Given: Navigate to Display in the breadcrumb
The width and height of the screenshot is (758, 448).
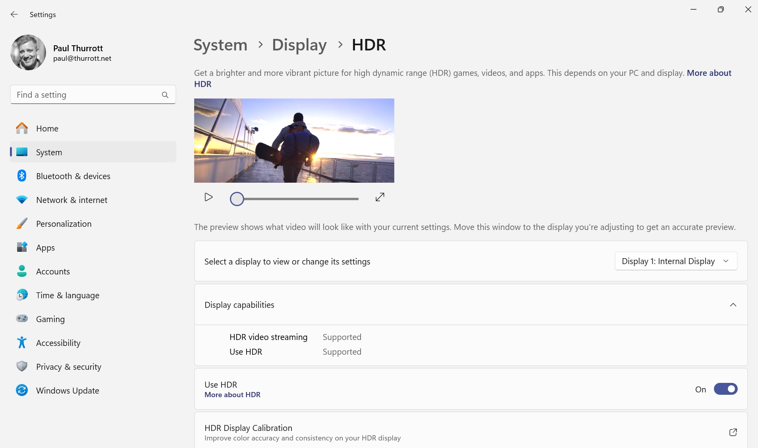Looking at the screenshot, I should [299, 45].
